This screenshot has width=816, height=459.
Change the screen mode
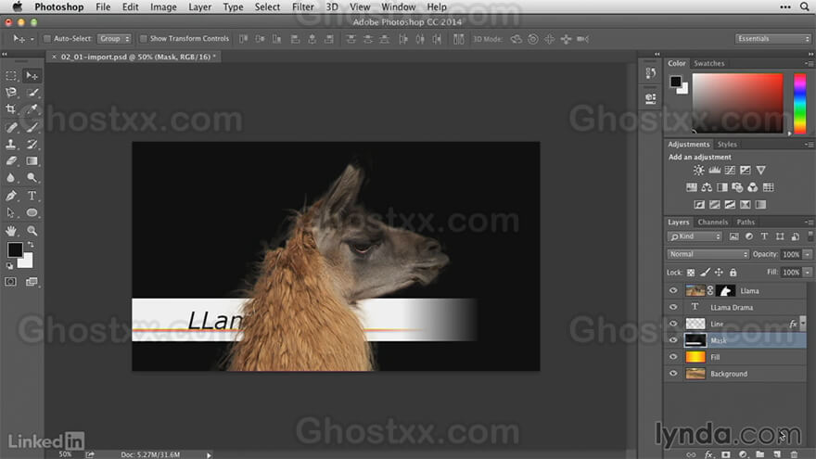tap(32, 282)
